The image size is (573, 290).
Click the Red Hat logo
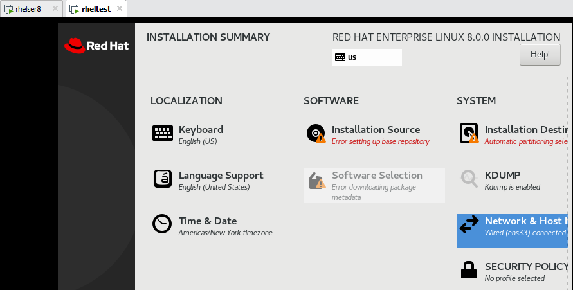tap(96, 46)
